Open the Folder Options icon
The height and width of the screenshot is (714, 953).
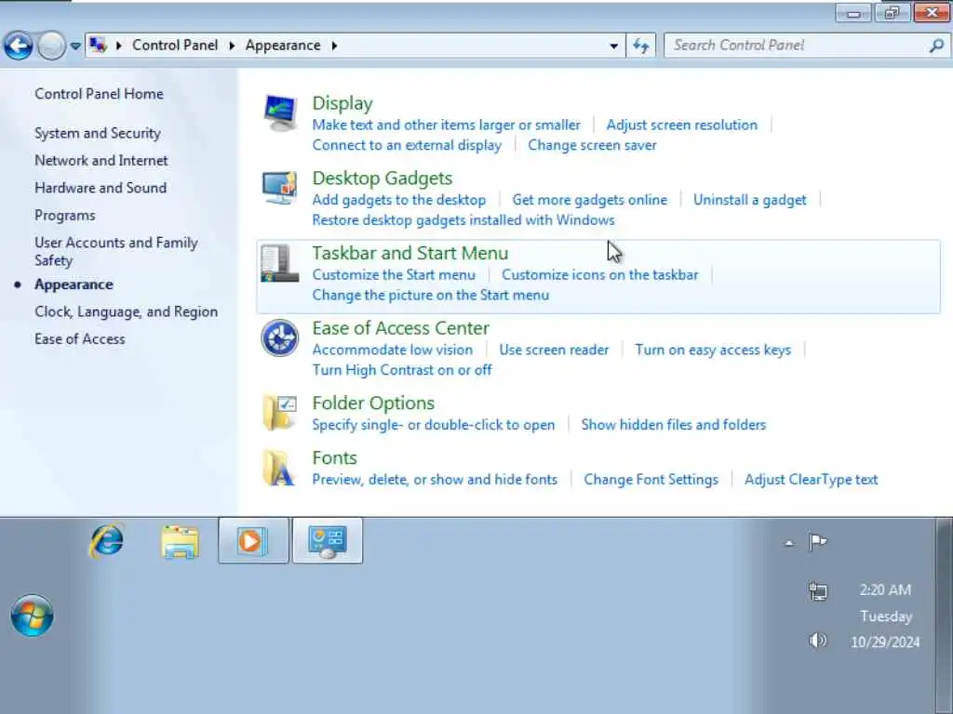click(x=280, y=413)
